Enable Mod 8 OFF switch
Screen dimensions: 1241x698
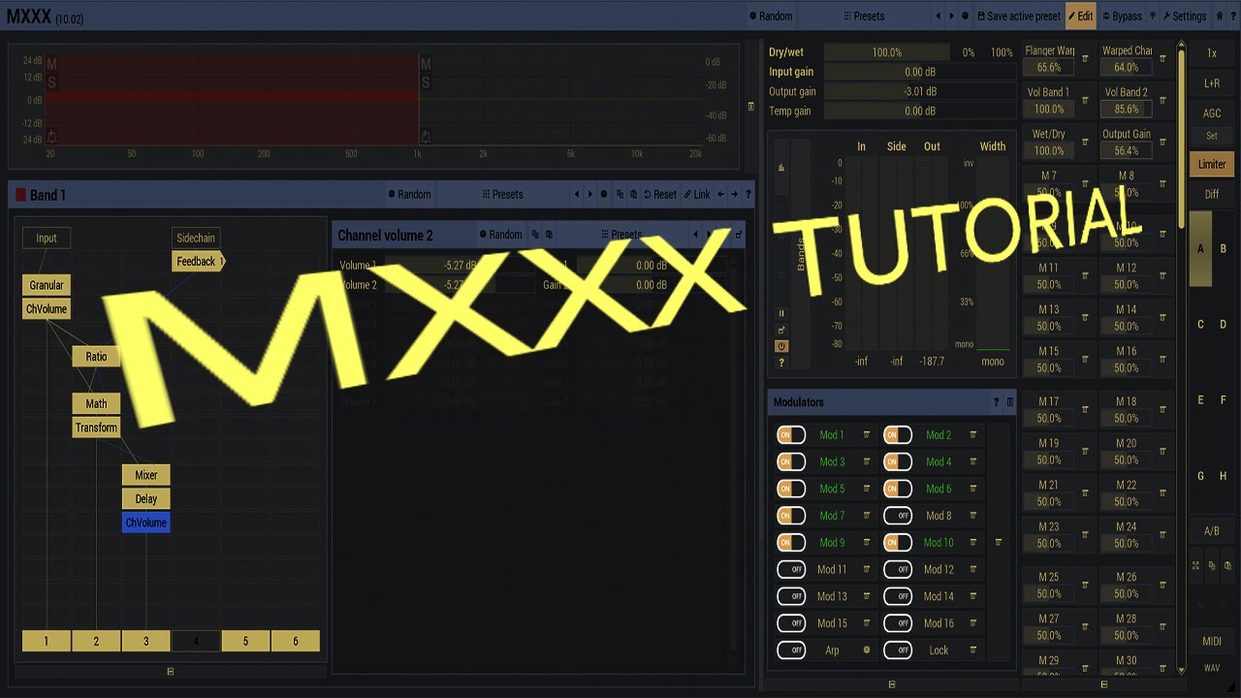point(898,516)
